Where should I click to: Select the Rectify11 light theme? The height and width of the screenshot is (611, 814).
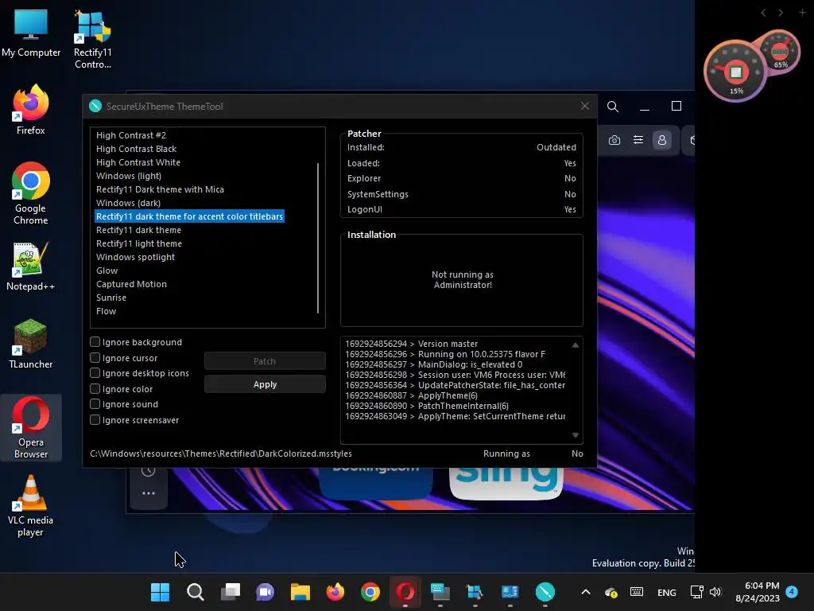coord(138,243)
